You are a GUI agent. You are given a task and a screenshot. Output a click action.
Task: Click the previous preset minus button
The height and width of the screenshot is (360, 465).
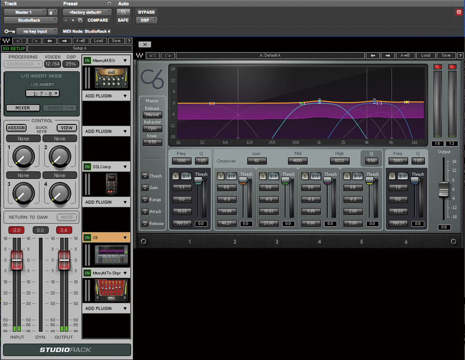point(66,20)
